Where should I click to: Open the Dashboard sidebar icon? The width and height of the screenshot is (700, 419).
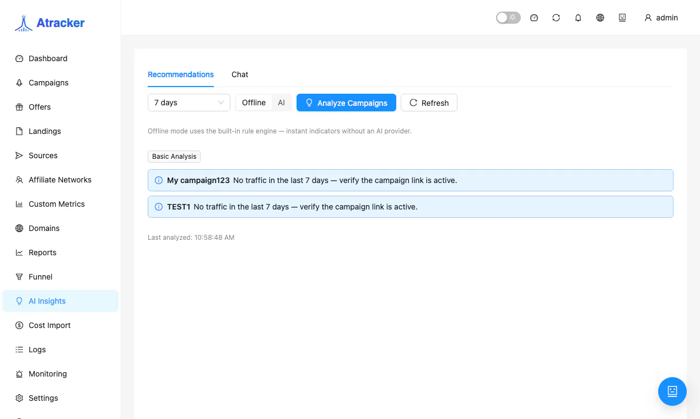19,58
